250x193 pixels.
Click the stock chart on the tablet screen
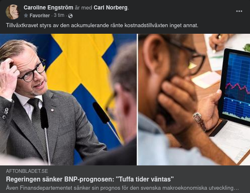[x=238, y=87]
